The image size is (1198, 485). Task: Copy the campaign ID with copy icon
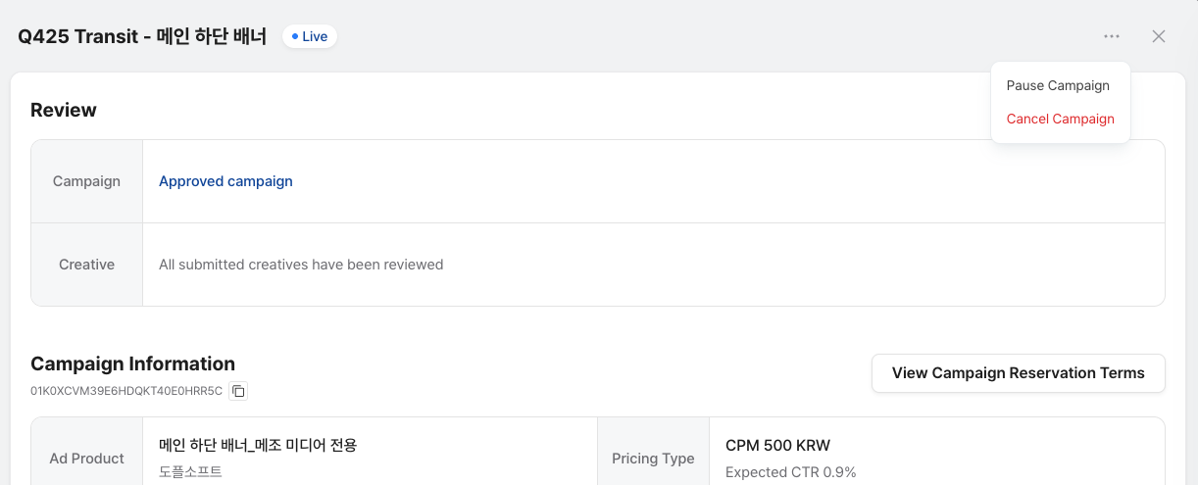click(238, 391)
